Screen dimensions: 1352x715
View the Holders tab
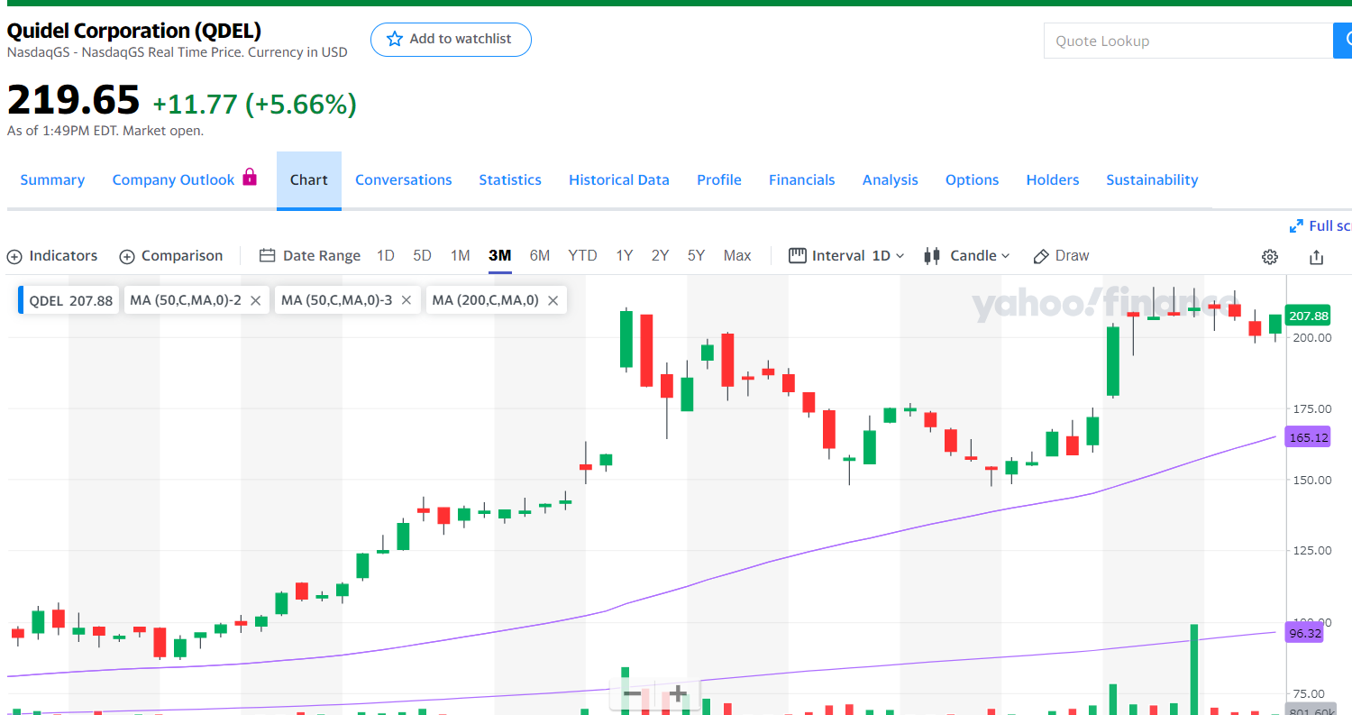click(1053, 180)
